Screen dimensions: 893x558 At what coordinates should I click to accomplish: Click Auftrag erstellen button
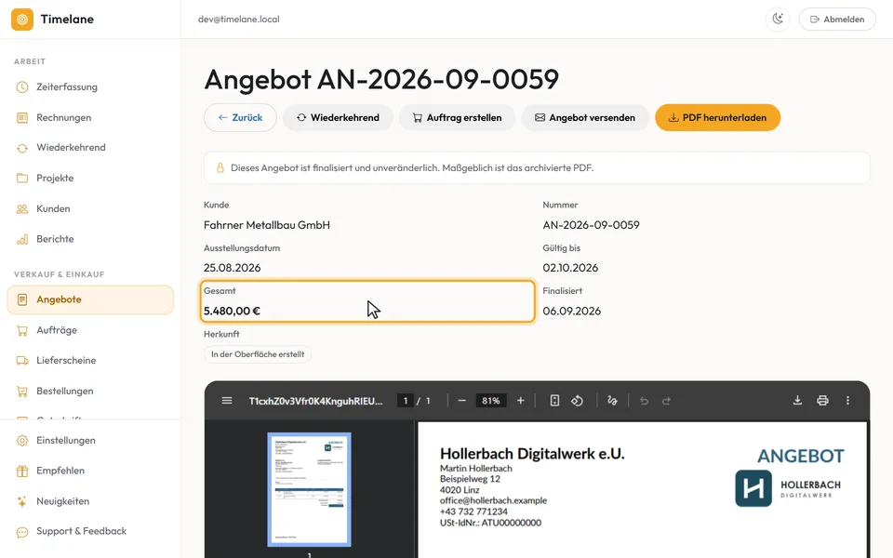click(x=458, y=118)
